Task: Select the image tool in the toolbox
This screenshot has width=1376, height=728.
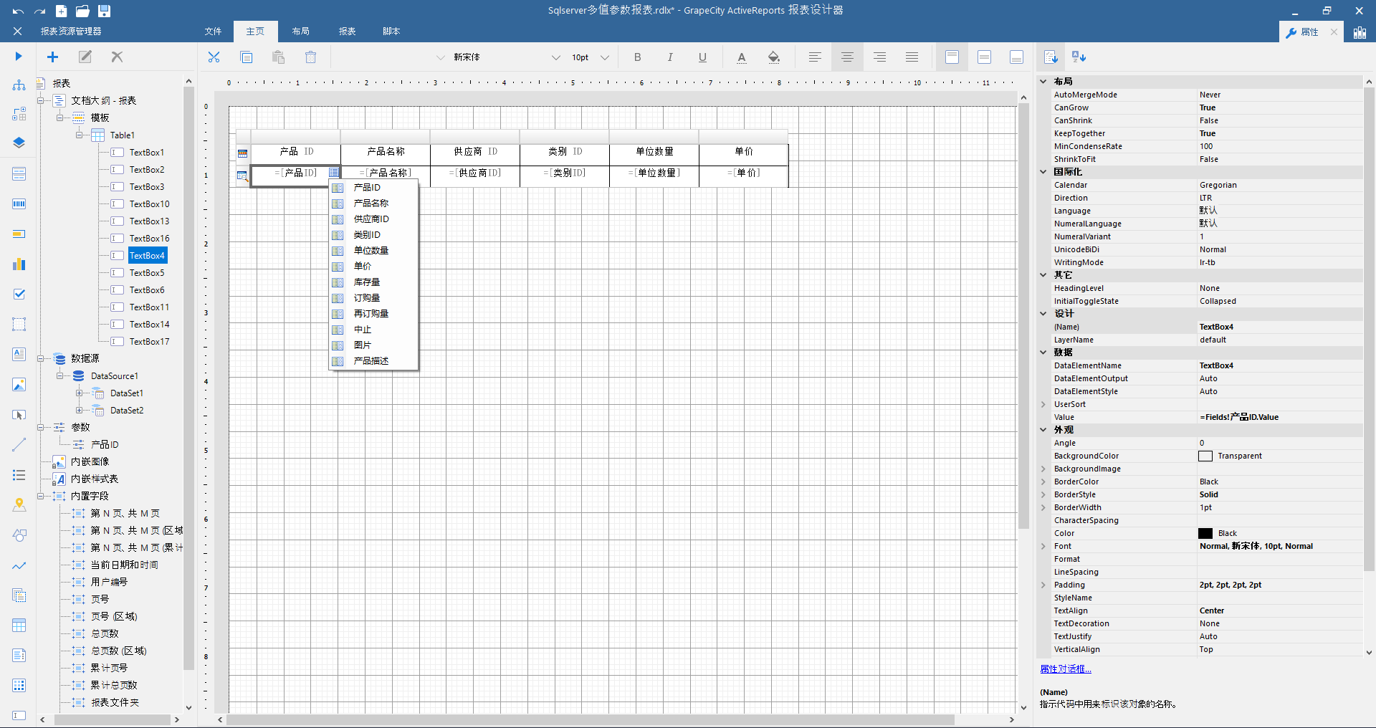Action: 19,385
